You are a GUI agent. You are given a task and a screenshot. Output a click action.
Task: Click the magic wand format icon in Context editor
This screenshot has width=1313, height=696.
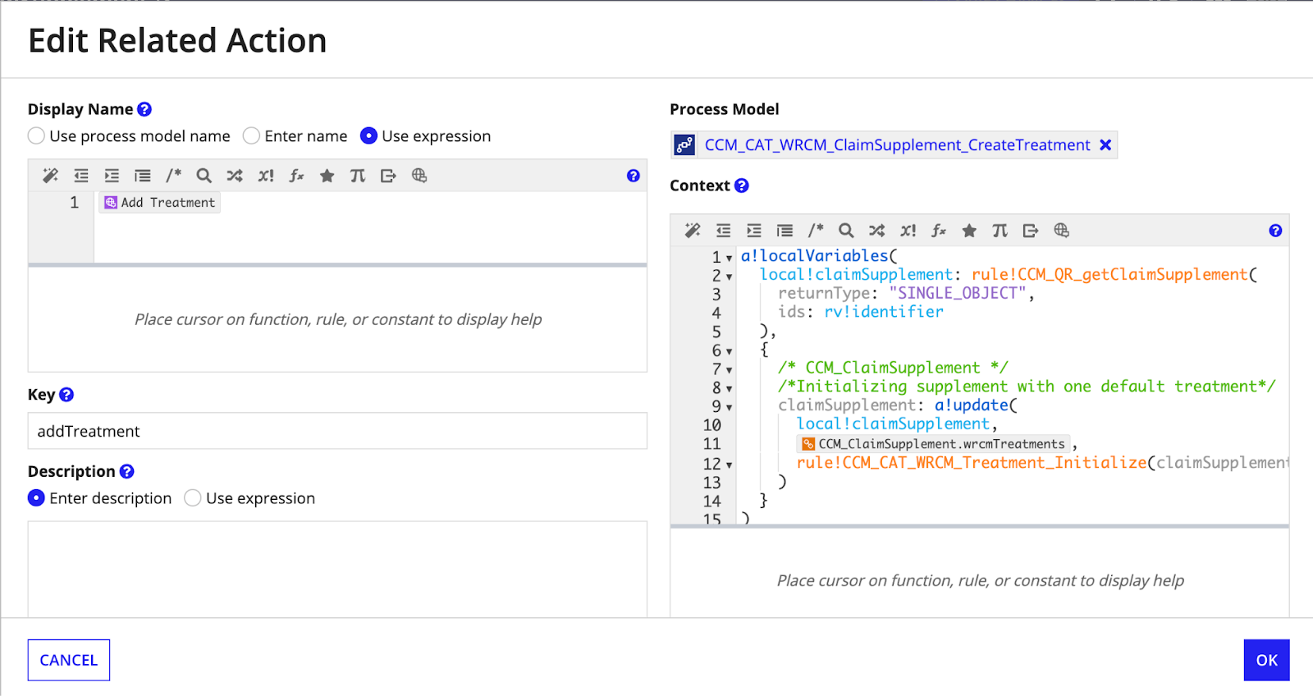(693, 231)
